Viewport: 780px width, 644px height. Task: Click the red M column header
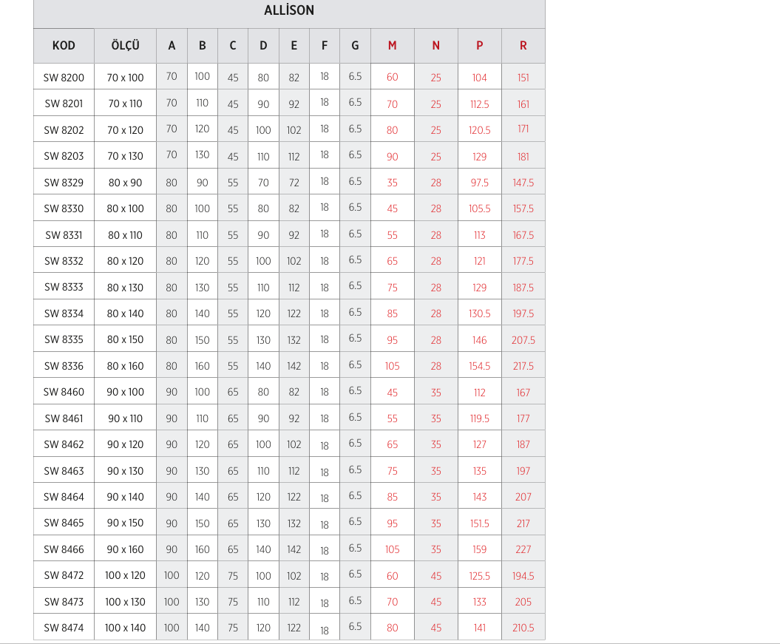392,46
